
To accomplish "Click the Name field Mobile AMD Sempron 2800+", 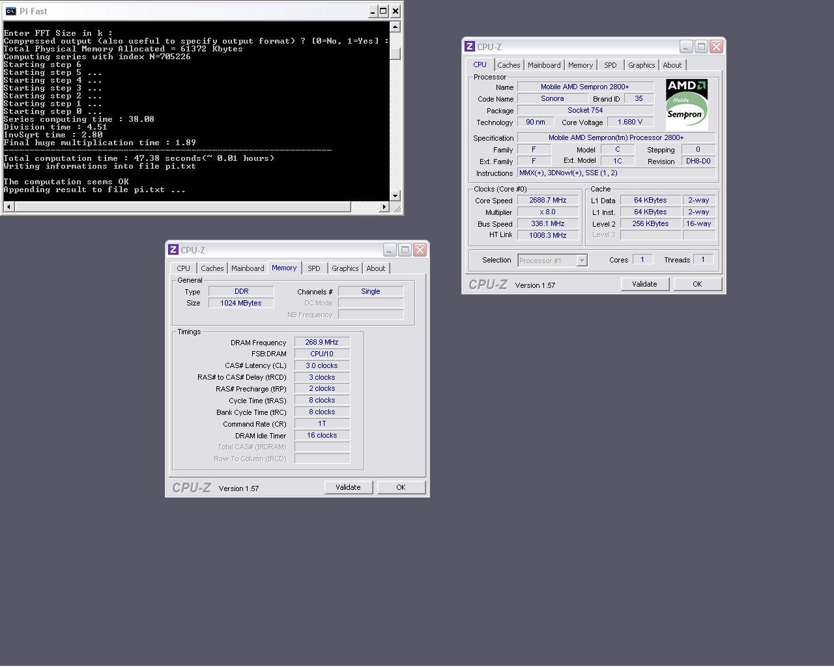I will [x=585, y=87].
